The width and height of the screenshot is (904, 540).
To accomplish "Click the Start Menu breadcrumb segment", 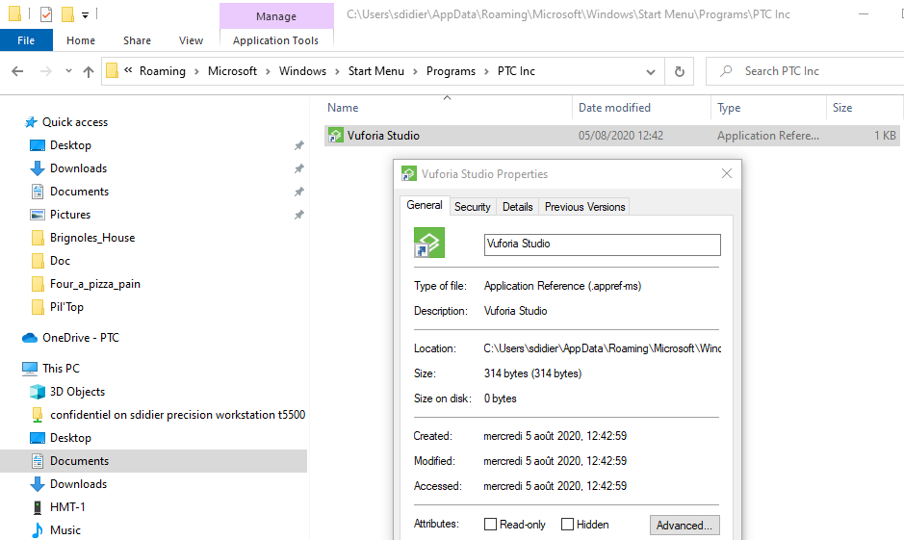I will tap(375, 71).
